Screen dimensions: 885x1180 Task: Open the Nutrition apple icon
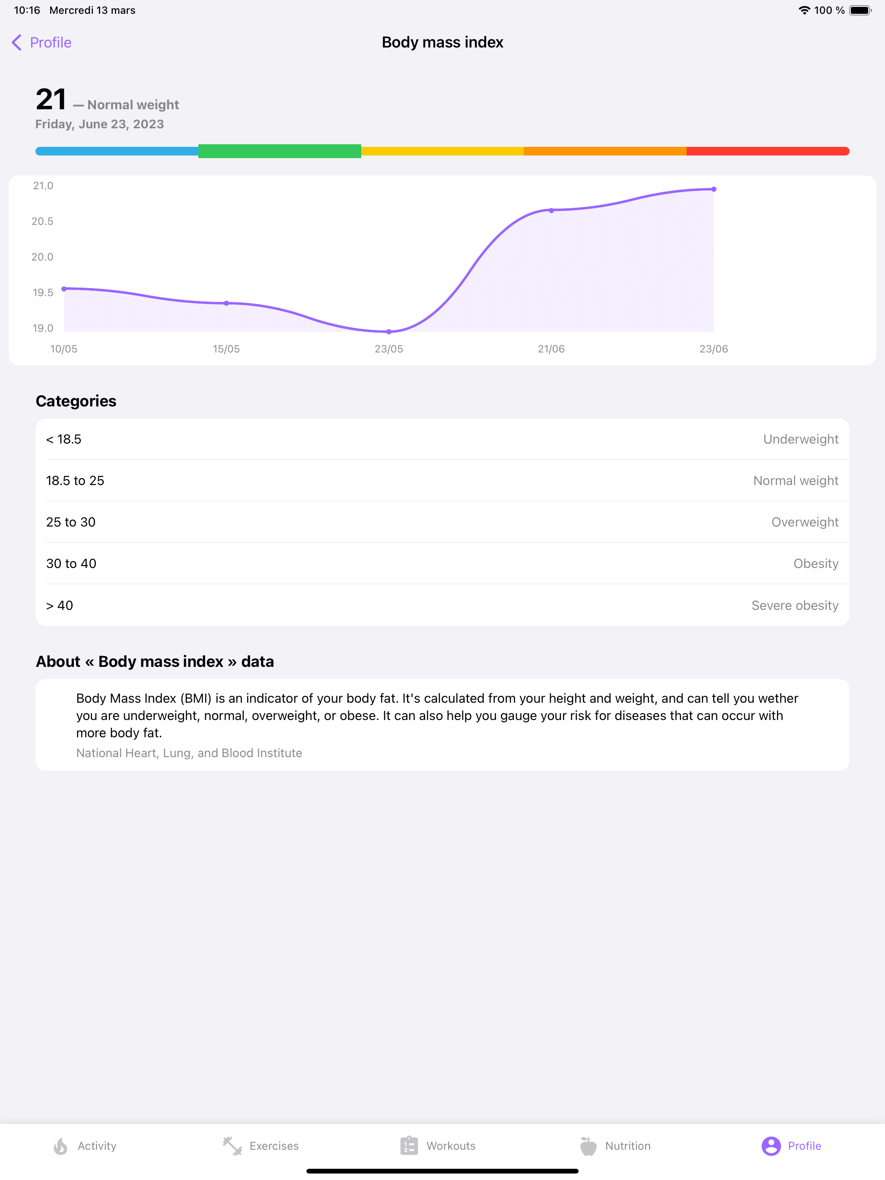[x=588, y=1146]
